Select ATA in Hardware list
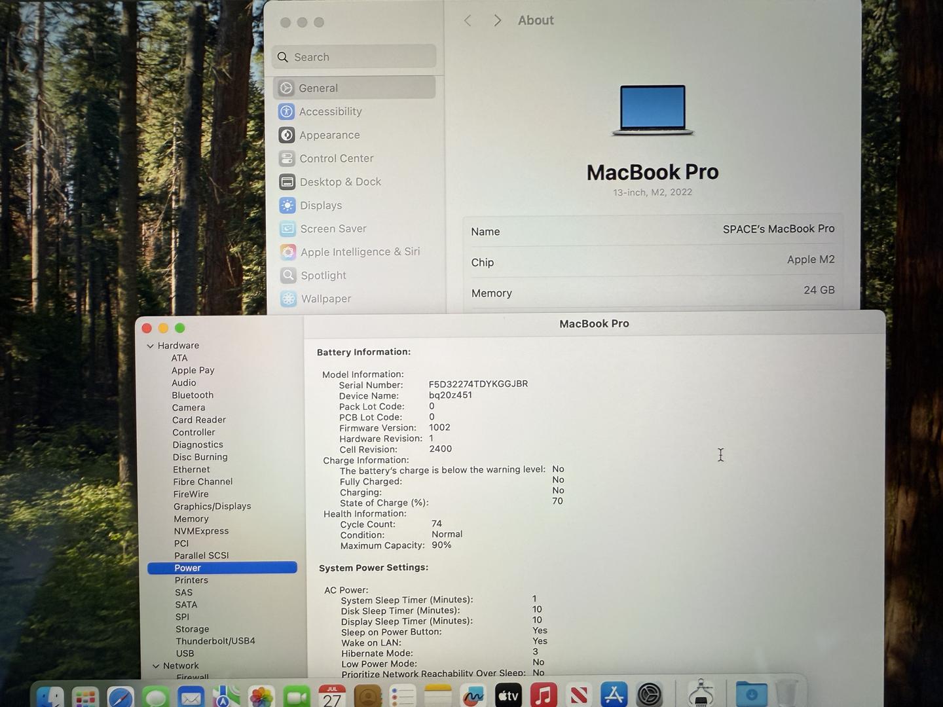Screen dimensions: 943x707 point(179,358)
